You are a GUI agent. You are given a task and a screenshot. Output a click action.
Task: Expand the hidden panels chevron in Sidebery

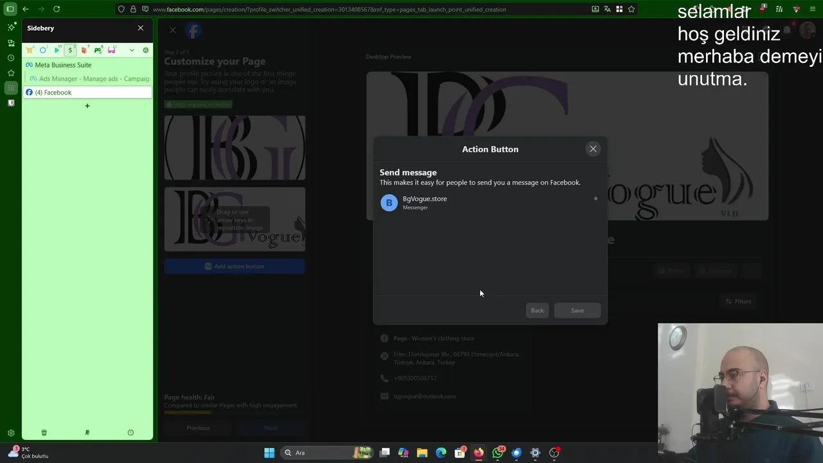[x=132, y=50]
